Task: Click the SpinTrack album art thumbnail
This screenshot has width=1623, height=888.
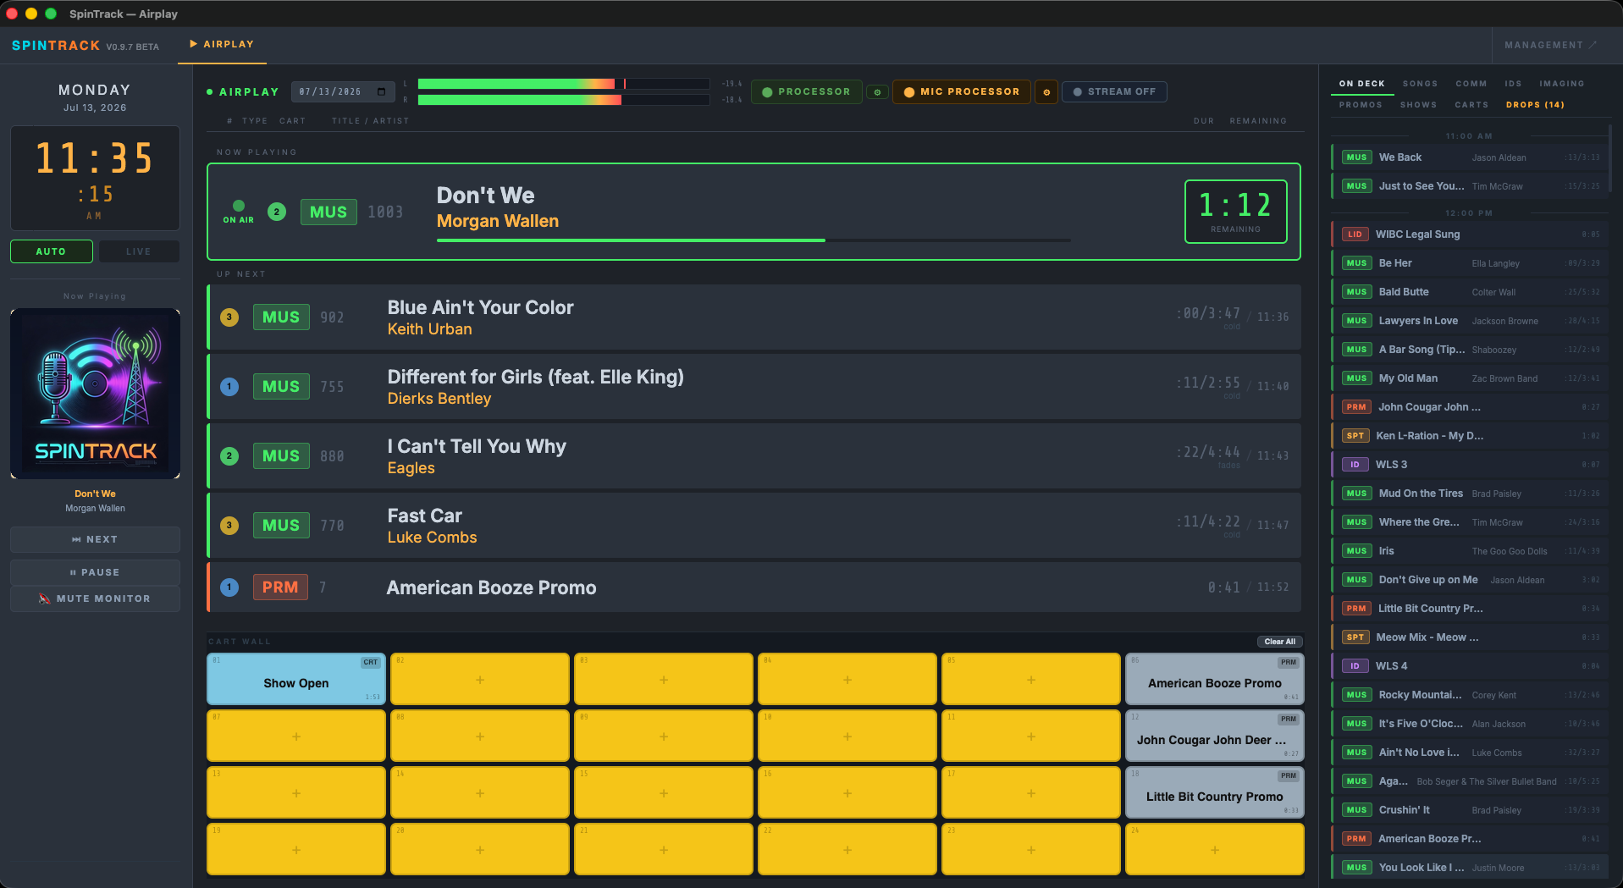Action: coord(95,394)
